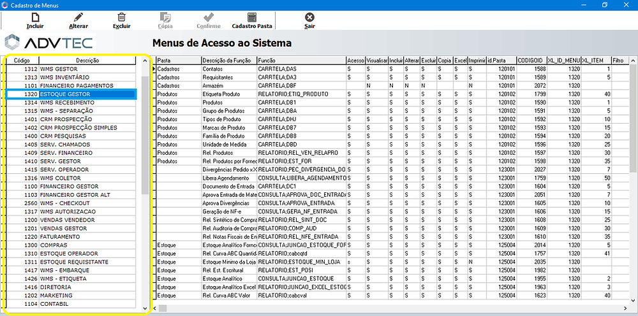The height and width of the screenshot is (316, 638).
Task: Select the Descrição column header
Action: coord(87,61)
